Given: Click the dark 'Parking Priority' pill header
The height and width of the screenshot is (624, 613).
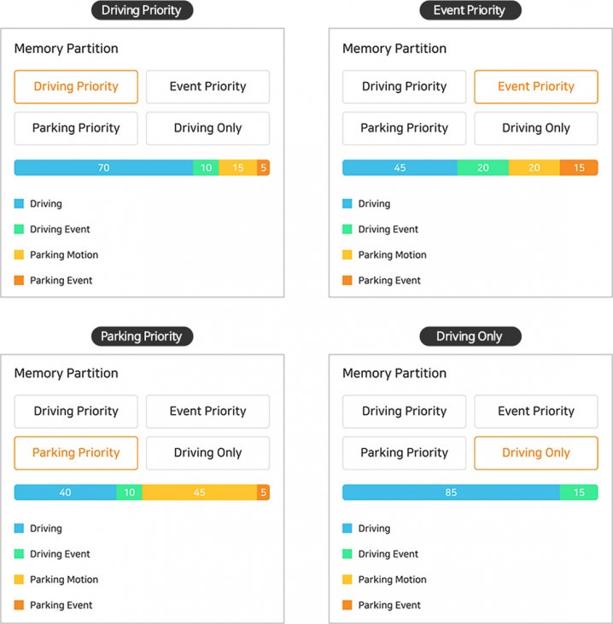Looking at the screenshot, I should [x=142, y=335].
